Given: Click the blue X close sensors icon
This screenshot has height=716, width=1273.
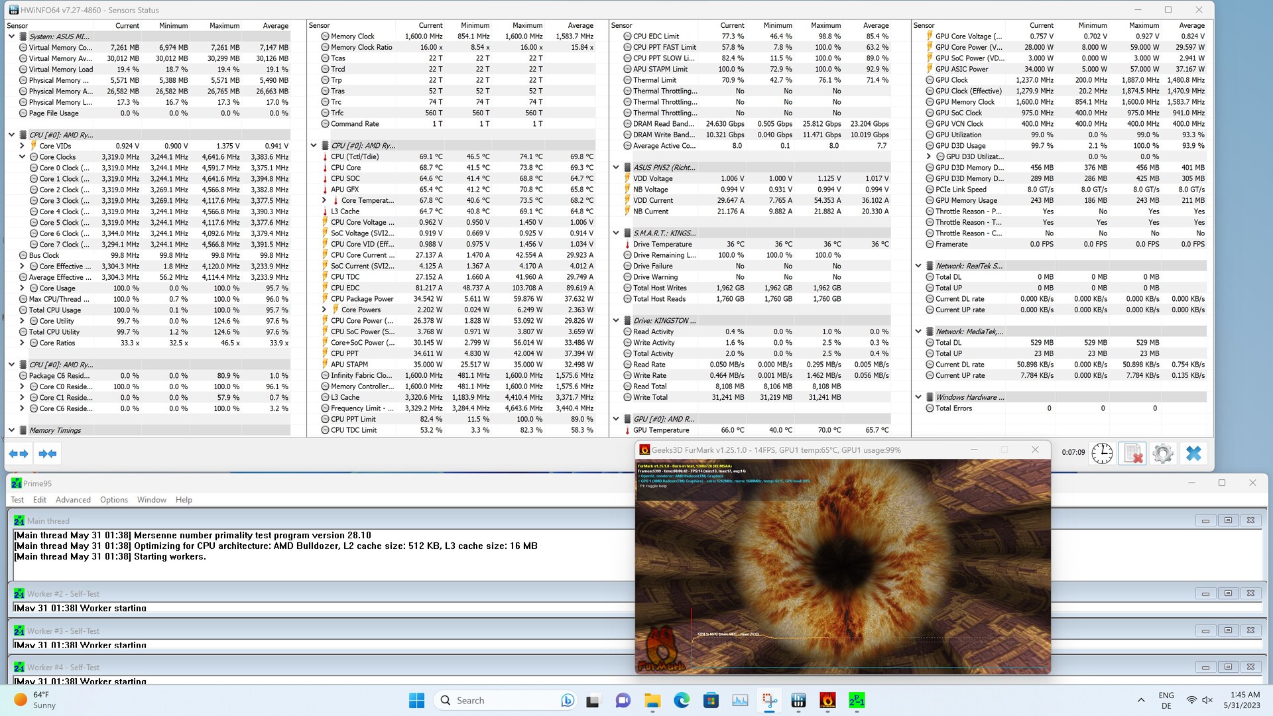Looking at the screenshot, I should point(1193,453).
